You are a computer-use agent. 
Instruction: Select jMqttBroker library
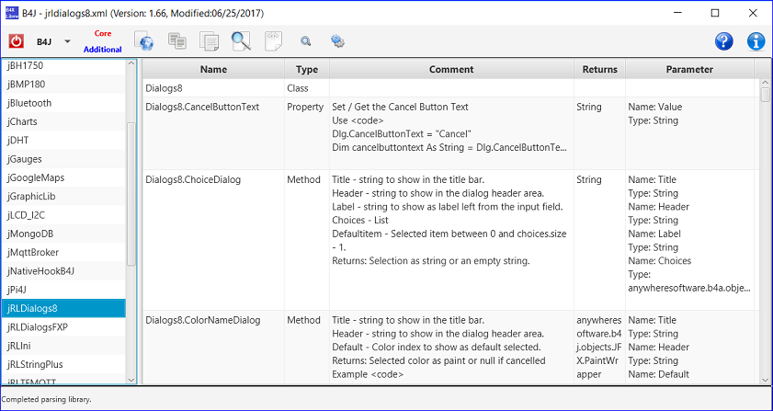coord(63,253)
